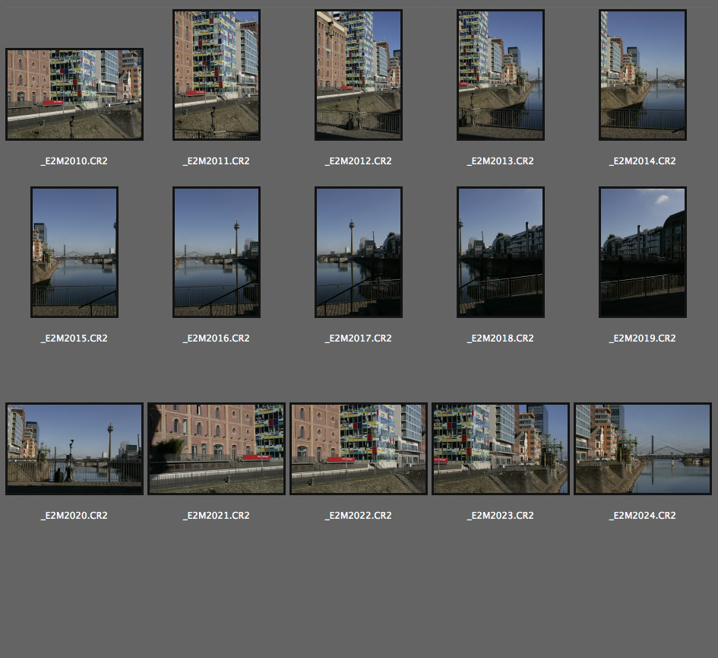Select the _E2M2022.CR2 photo thumbnail

pos(359,449)
